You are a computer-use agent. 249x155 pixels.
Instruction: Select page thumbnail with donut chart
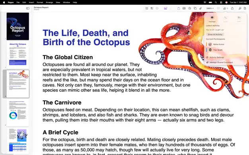click(x=18, y=113)
